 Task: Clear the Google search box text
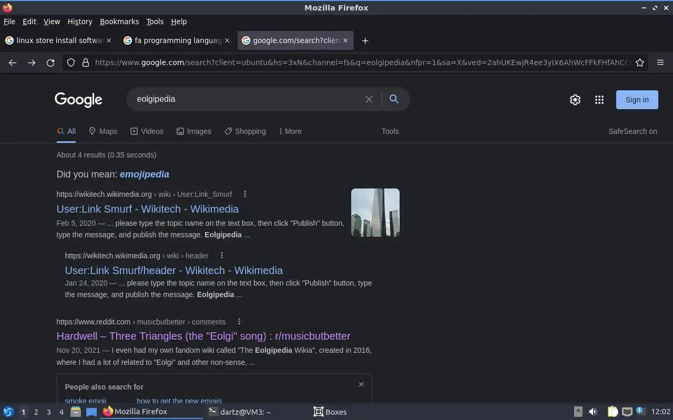[x=369, y=99]
